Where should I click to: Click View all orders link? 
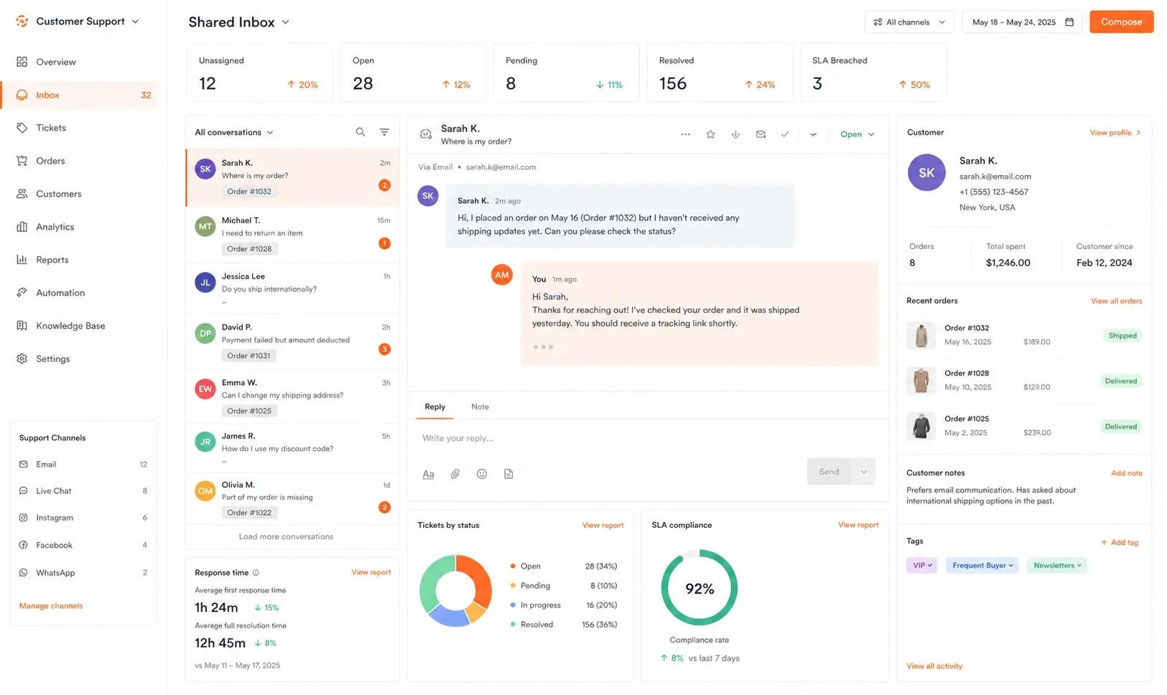coord(1116,301)
